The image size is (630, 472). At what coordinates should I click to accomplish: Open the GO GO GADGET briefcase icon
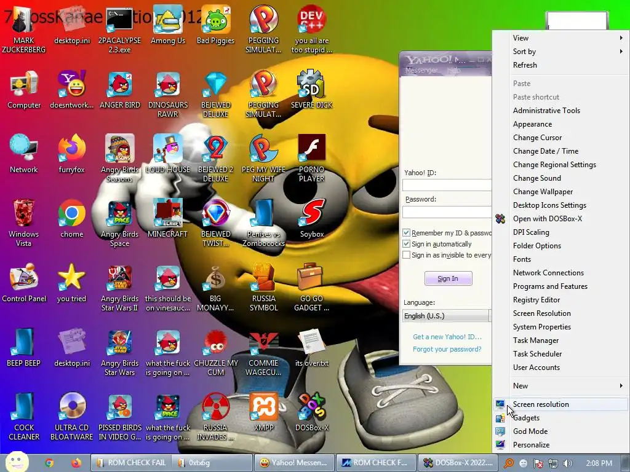(x=312, y=288)
